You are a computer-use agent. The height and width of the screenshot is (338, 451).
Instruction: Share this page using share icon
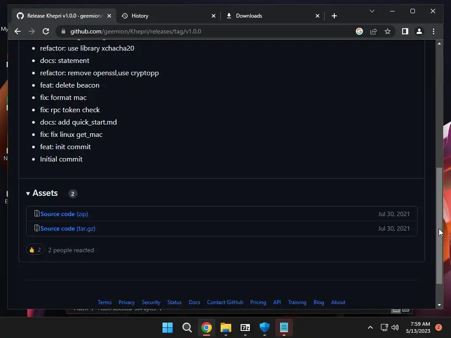[x=373, y=31]
